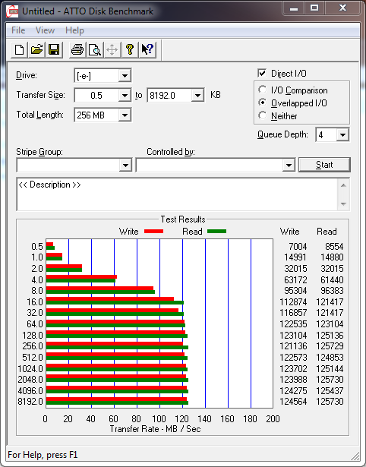Open the Help menu

click(74, 30)
